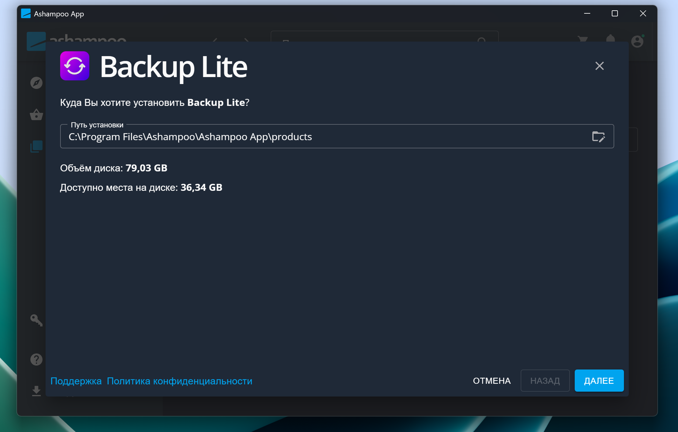
Task: Open the Discover compass icon in sidebar
Action: [36, 83]
